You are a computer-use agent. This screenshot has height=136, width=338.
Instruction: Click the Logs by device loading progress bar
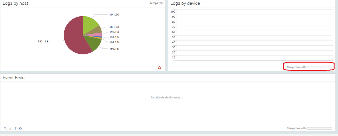tap(319, 67)
